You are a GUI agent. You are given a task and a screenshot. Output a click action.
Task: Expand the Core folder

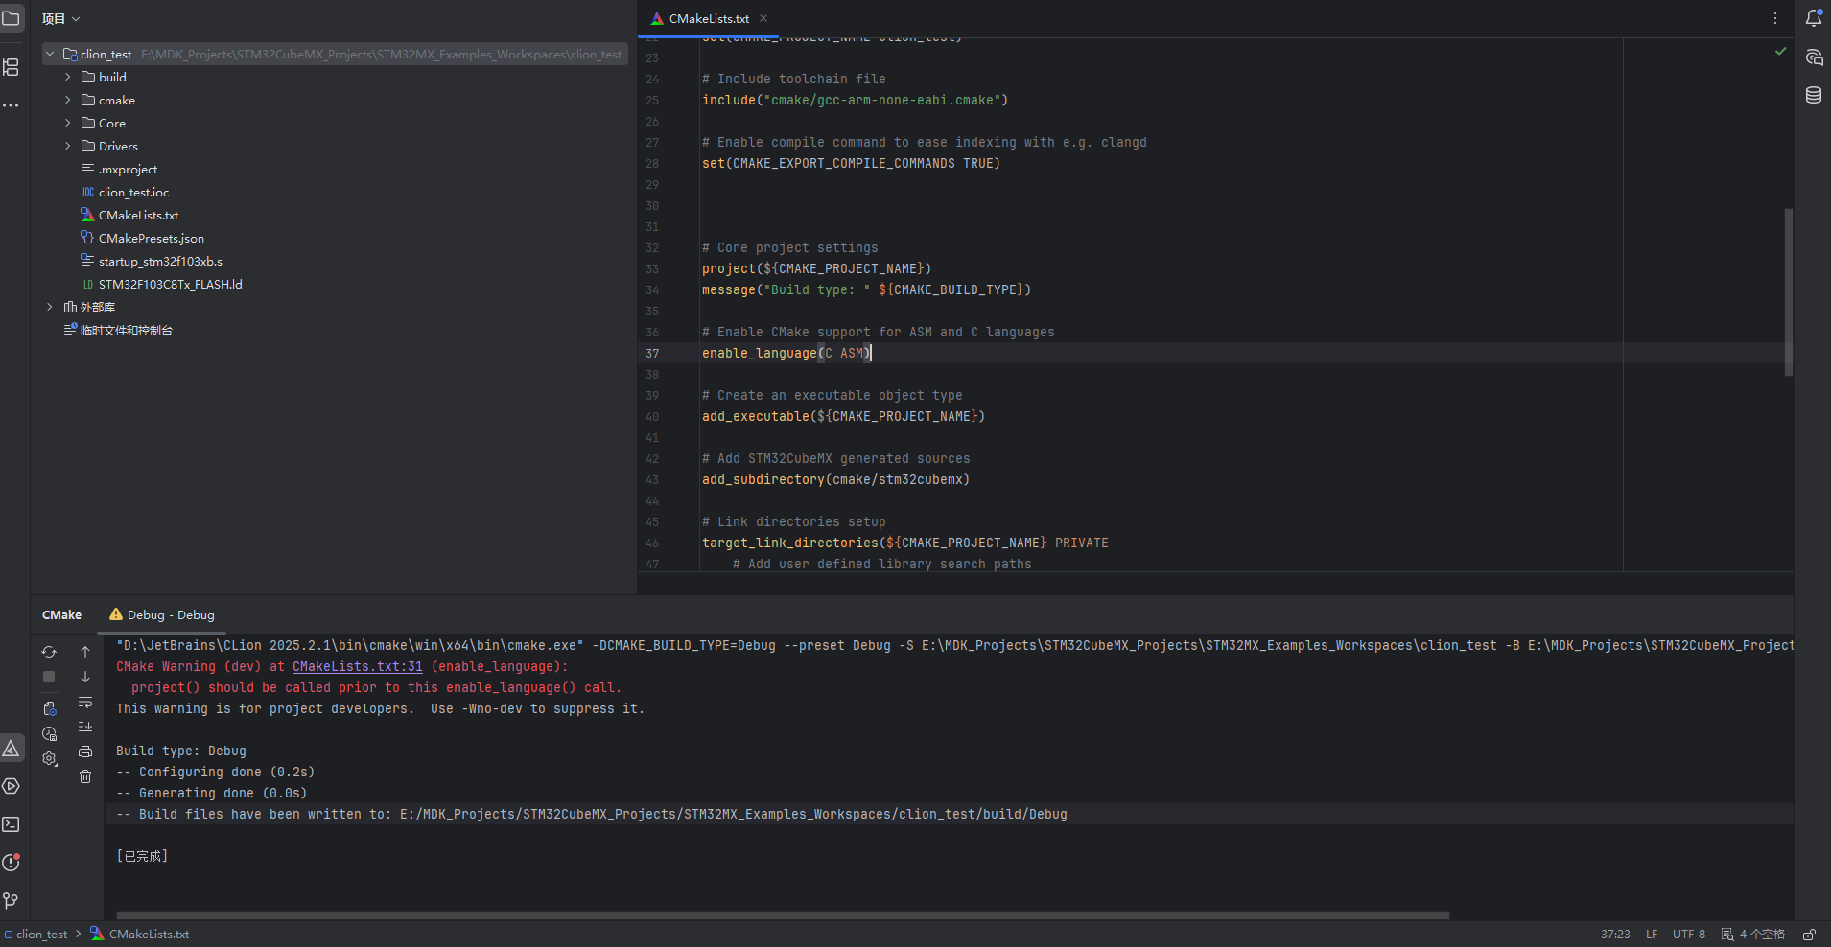tap(67, 123)
